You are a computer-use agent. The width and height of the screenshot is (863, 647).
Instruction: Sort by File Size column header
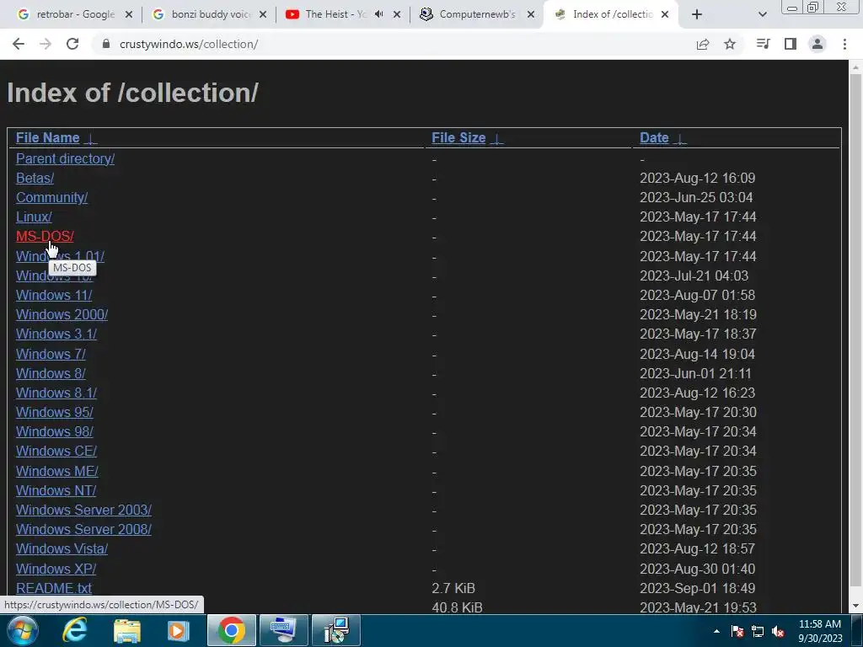pyautogui.click(x=458, y=137)
